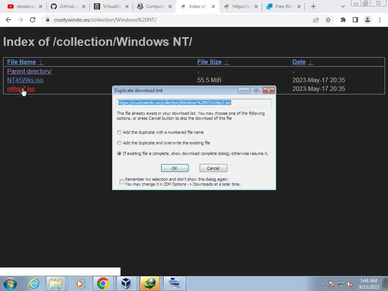Open the muted volume tray icon
Viewport: 388px width, 291px height.
[x=350, y=284]
